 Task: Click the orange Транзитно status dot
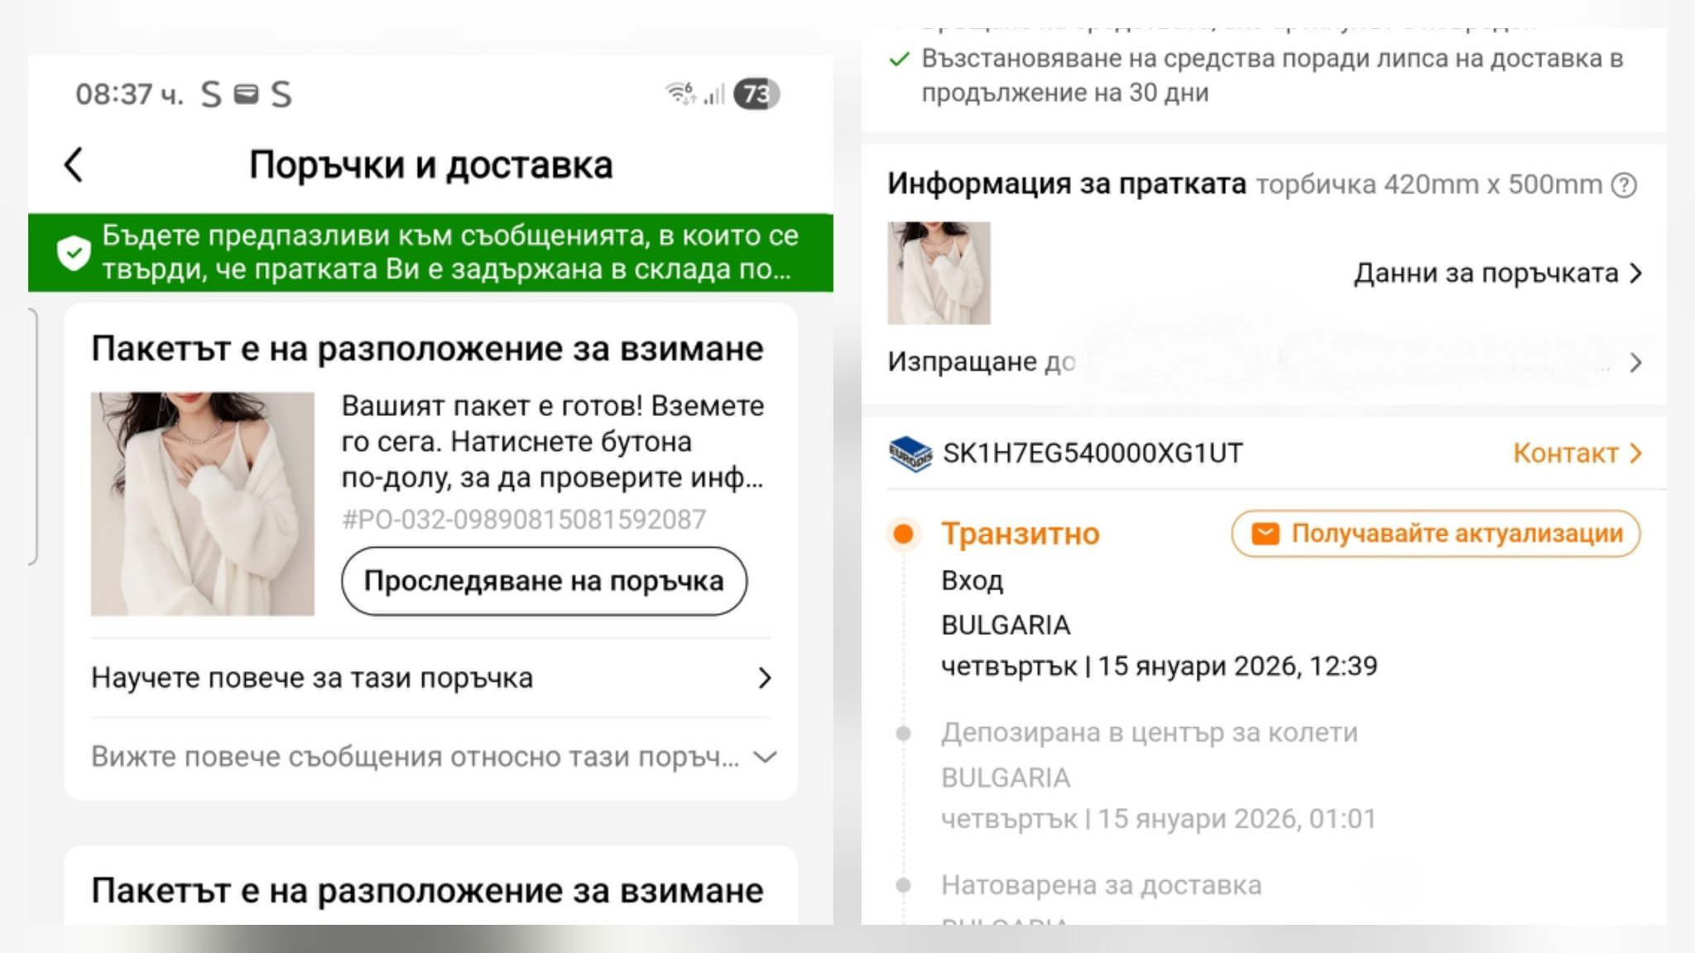click(904, 534)
